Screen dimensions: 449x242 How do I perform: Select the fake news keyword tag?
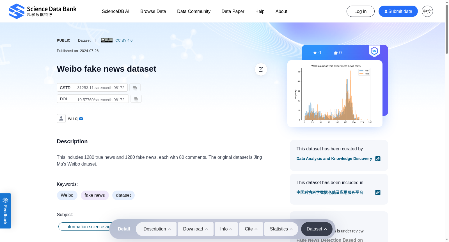(x=95, y=195)
